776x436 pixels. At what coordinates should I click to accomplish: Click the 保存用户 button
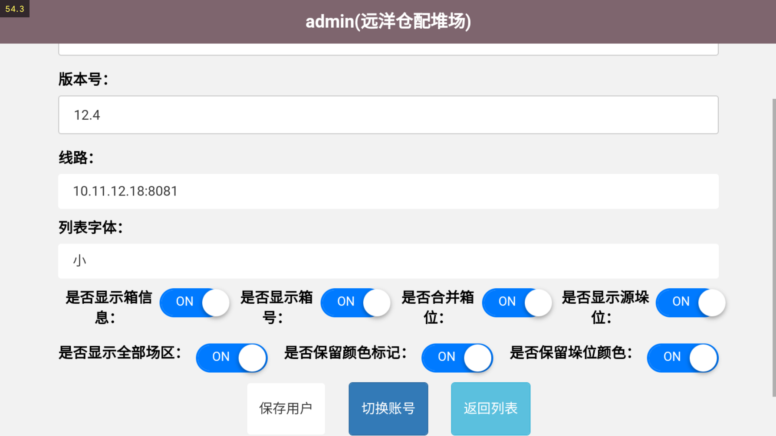286,408
